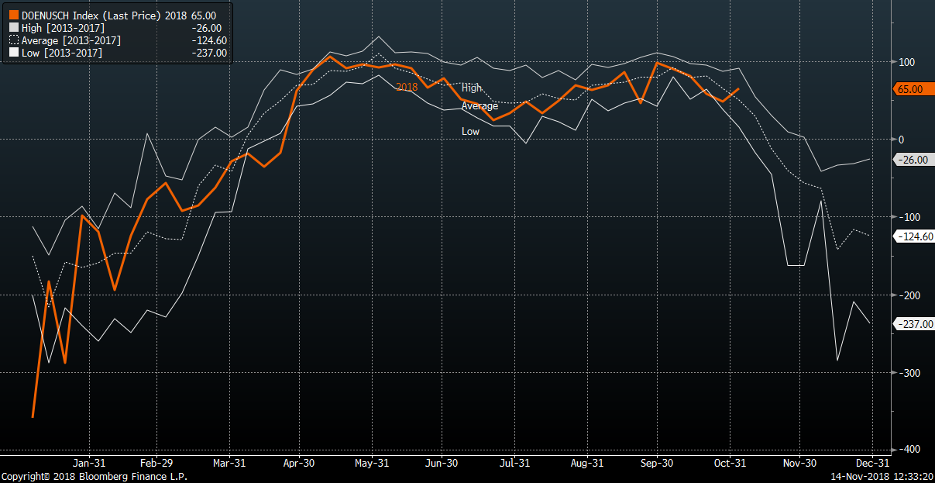Image resolution: width=935 pixels, height=483 pixels.
Task: Click the Apr-30 date axis label
Action: (x=298, y=463)
